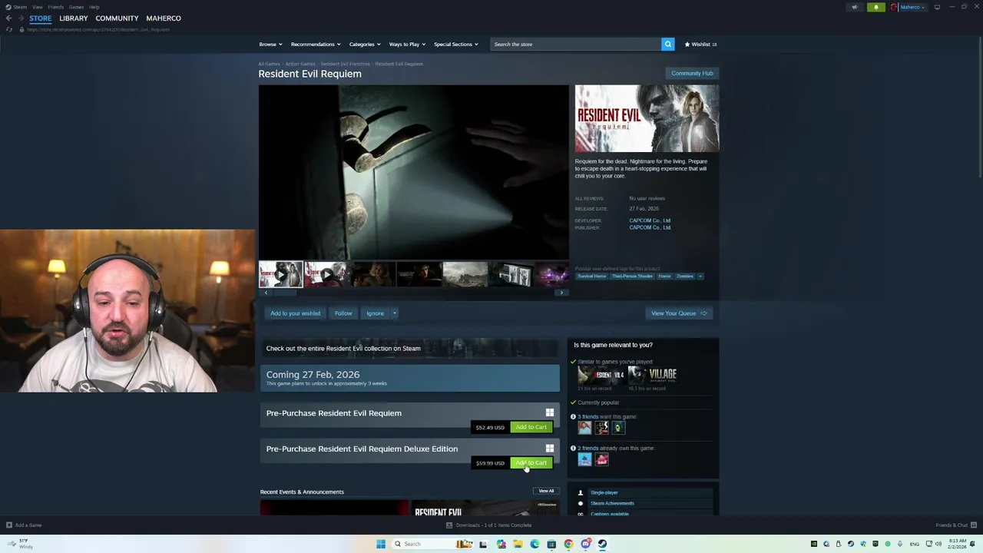
Task: Click the store search field
Action: click(576, 44)
